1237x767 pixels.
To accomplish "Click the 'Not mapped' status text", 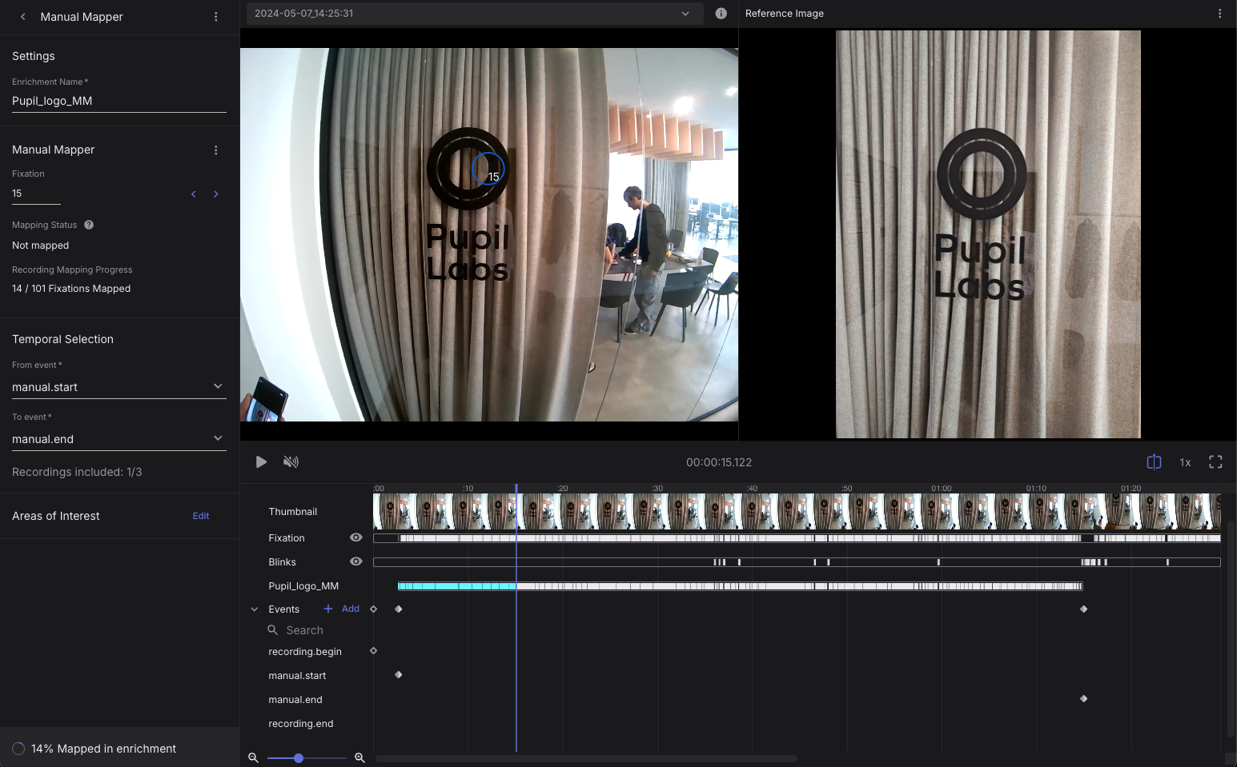I will pos(41,246).
